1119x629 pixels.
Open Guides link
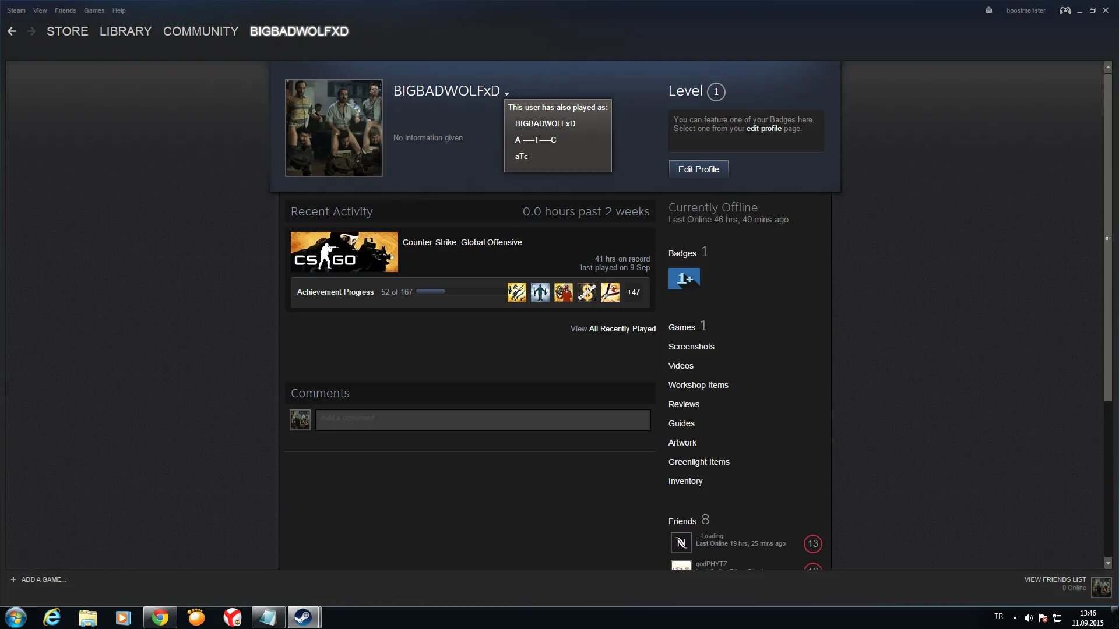681,423
